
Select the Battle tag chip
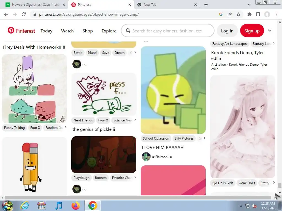click(78, 53)
